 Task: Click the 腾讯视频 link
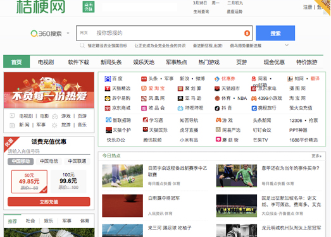153,140
